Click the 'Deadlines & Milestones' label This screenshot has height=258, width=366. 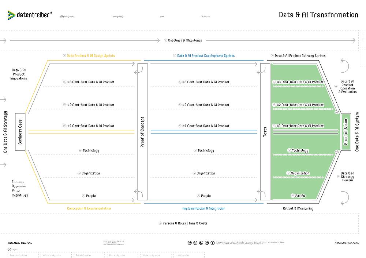[x=185, y=40]
